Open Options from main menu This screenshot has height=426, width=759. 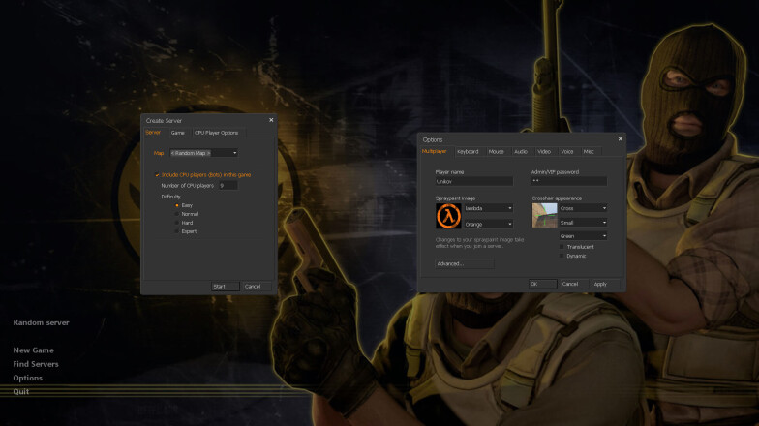click(27, 378)
